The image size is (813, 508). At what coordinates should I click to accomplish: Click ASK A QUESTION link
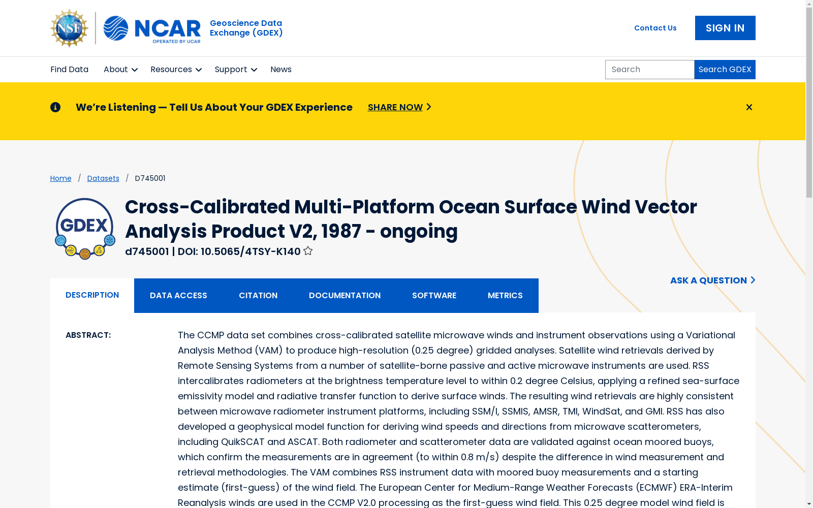[x=712, y=280]
